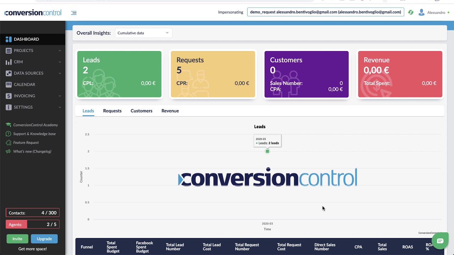Open the Alessandro user avatar icon
454x255 pixels.
pos(421,12)
